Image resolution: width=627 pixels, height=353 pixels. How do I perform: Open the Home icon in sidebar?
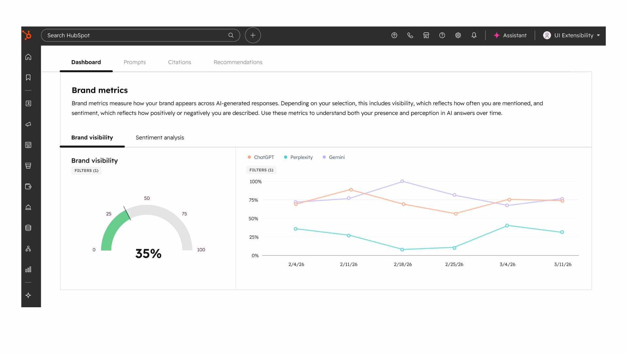click(x=28, y=57)
